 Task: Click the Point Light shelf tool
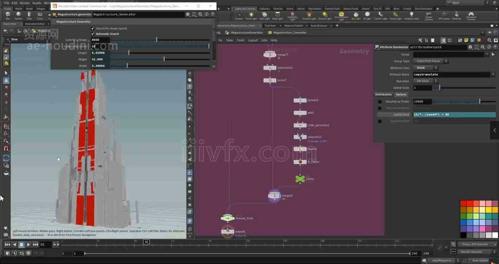click(251, 16)
